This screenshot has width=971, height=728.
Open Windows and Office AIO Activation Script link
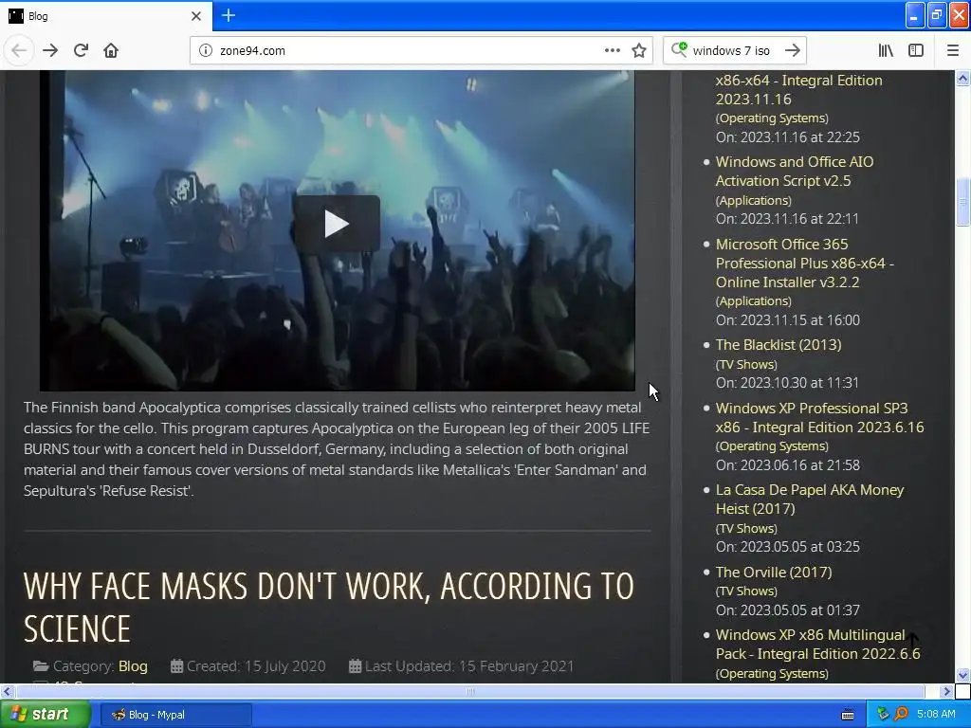pyautogui.click(x=795, y=172)
